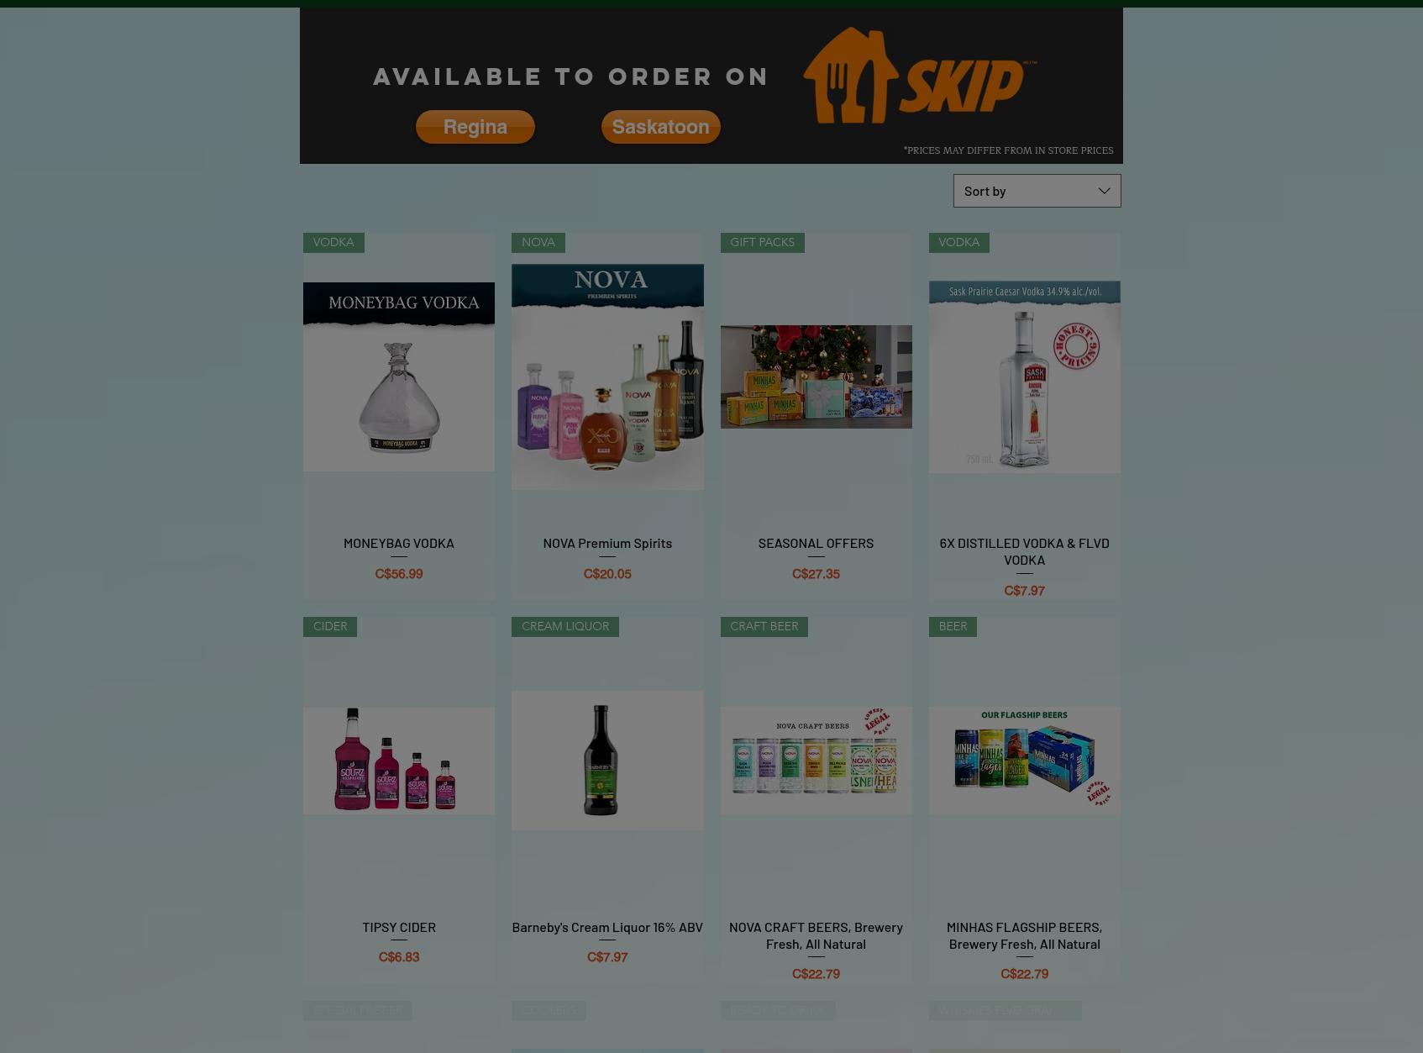Open the Barneby's Cream Liquor bottle image
Screen dimensions: 1423x1053
click(607, 761)
